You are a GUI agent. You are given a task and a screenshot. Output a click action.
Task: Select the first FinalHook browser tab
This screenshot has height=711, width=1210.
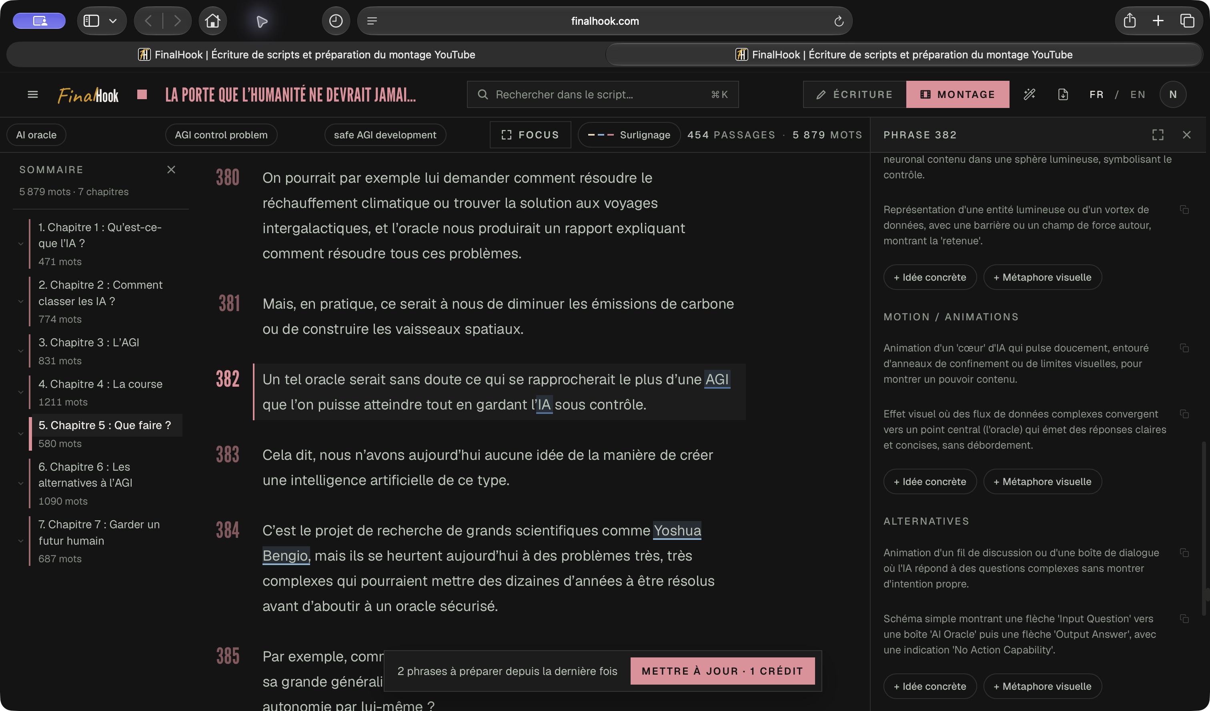click(307, 55)
